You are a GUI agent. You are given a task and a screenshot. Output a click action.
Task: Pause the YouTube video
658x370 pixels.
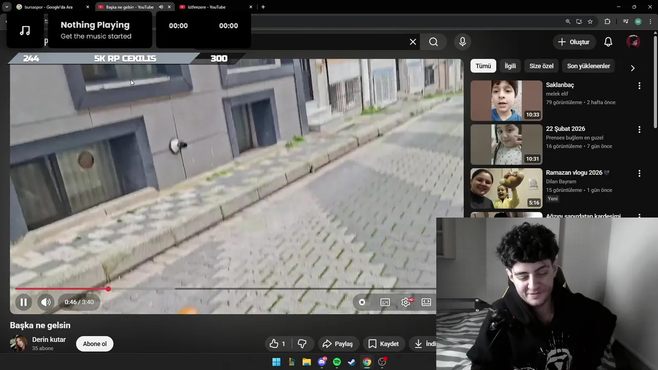click(23, 302)
